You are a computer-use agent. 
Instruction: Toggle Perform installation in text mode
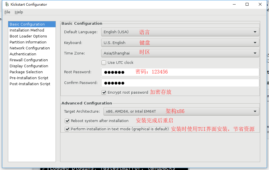pyautogui.click(x=67, y=129)
